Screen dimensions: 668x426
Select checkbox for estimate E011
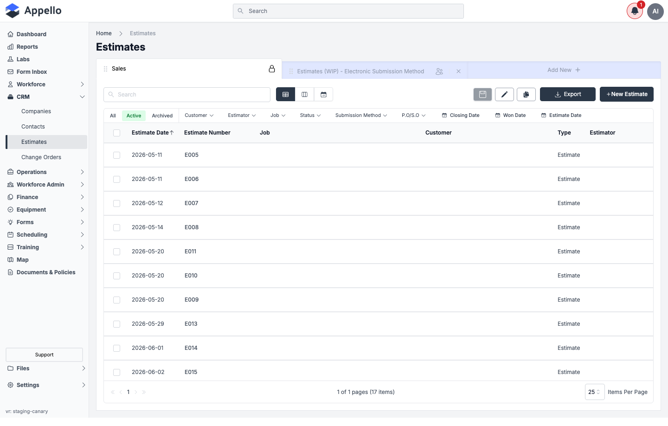point(117,252)
